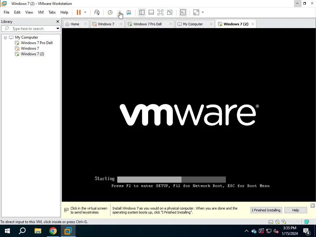Open the View menu
316x237 pixels.
[x=29, y=12]
